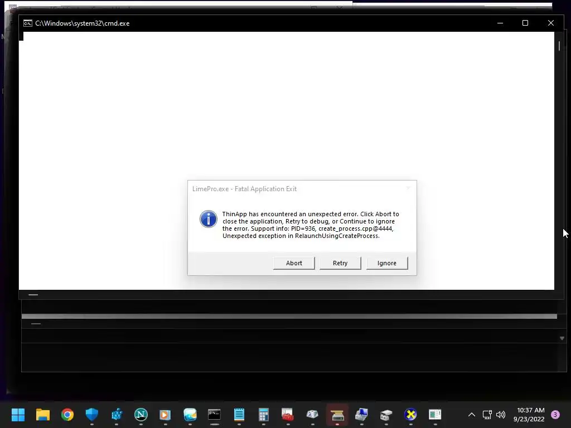Viewport: 571px width, 428px height.
Task: Open the notification badge showing 3
Action: [555, 415]
